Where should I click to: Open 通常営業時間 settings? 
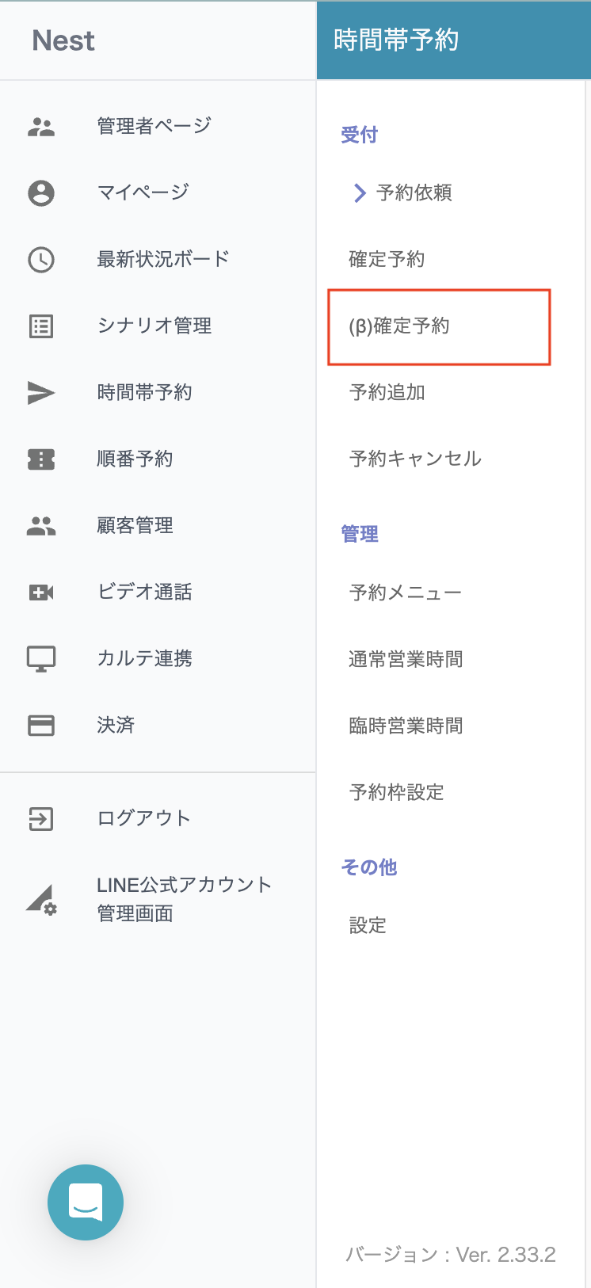pyautogui.click(x=406, y=659)
